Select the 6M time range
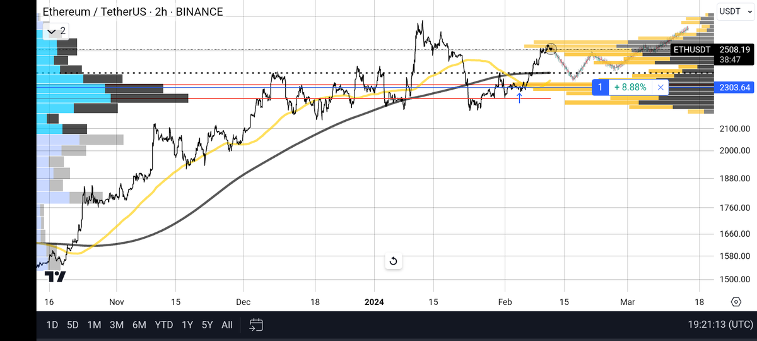 click(x=139, y=325)
